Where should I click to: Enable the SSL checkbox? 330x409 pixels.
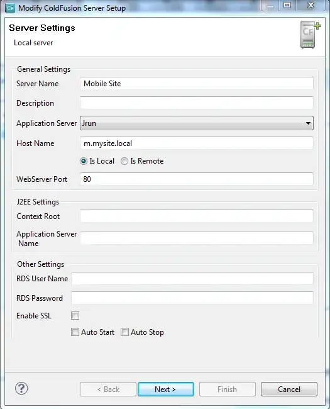pyautogui.click(x=75, y=316)
